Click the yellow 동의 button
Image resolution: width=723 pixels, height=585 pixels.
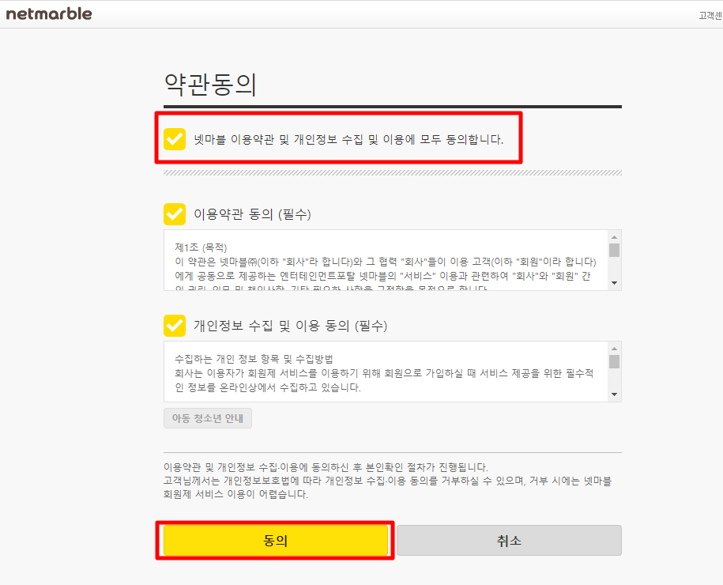[276, 540]
